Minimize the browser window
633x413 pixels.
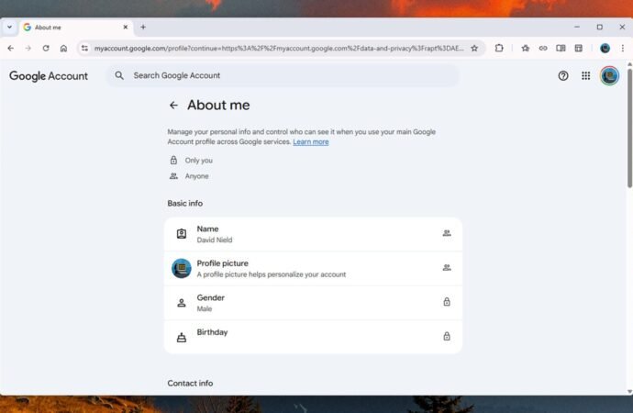point(577,27)
